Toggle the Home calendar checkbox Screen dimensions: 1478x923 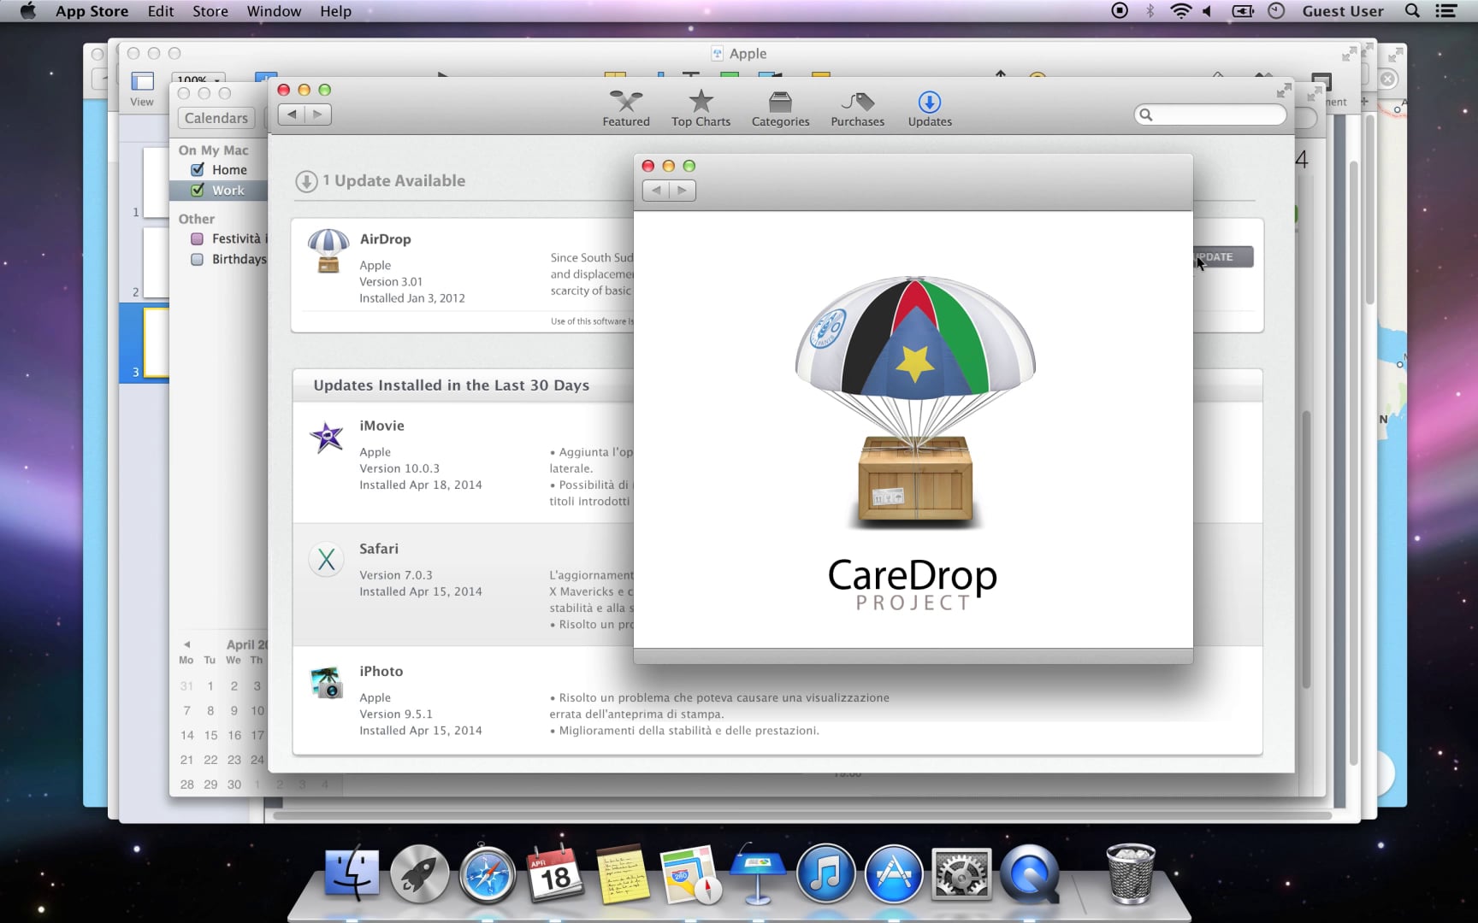click(x=197, y=169)
